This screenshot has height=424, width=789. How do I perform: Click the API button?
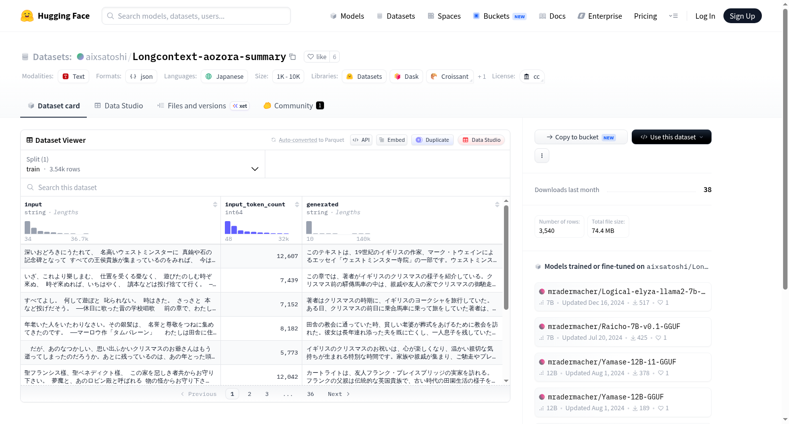361,140
